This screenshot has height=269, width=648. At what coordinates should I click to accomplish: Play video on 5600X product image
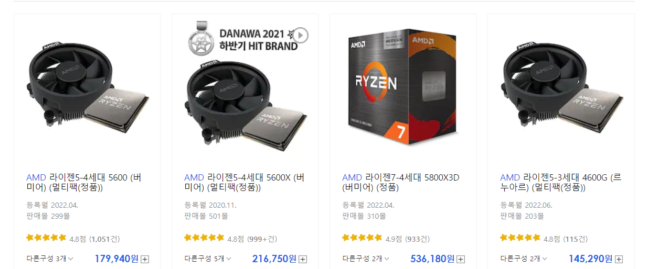(301, 35)
